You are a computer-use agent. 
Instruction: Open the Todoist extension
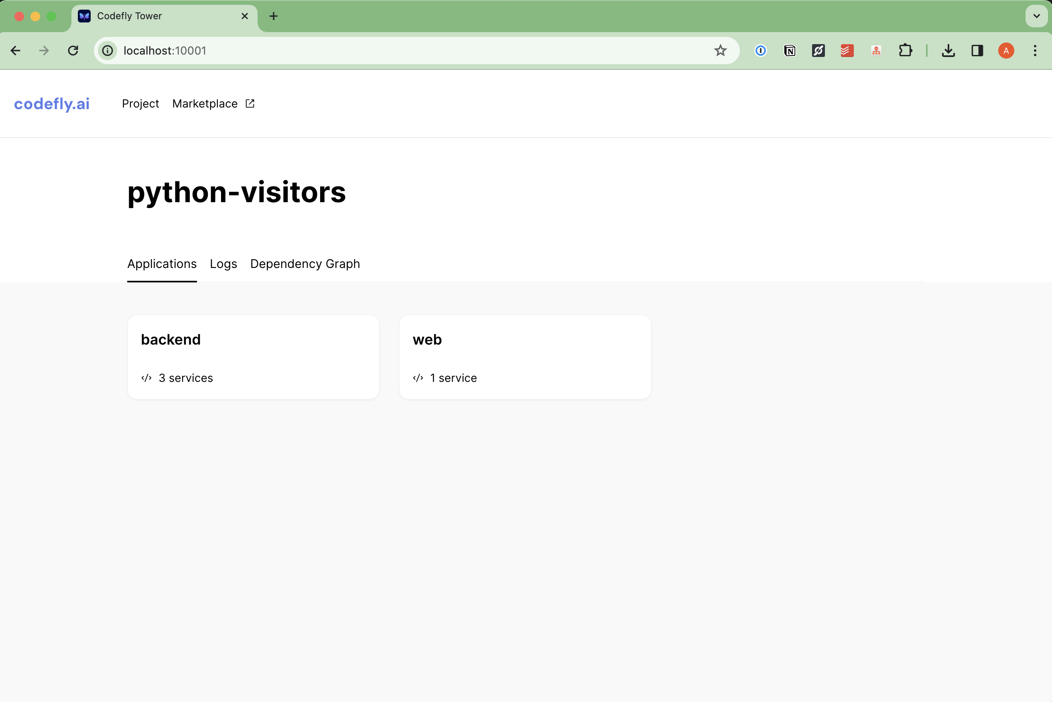pyautogui.click(x=847, y=51)
